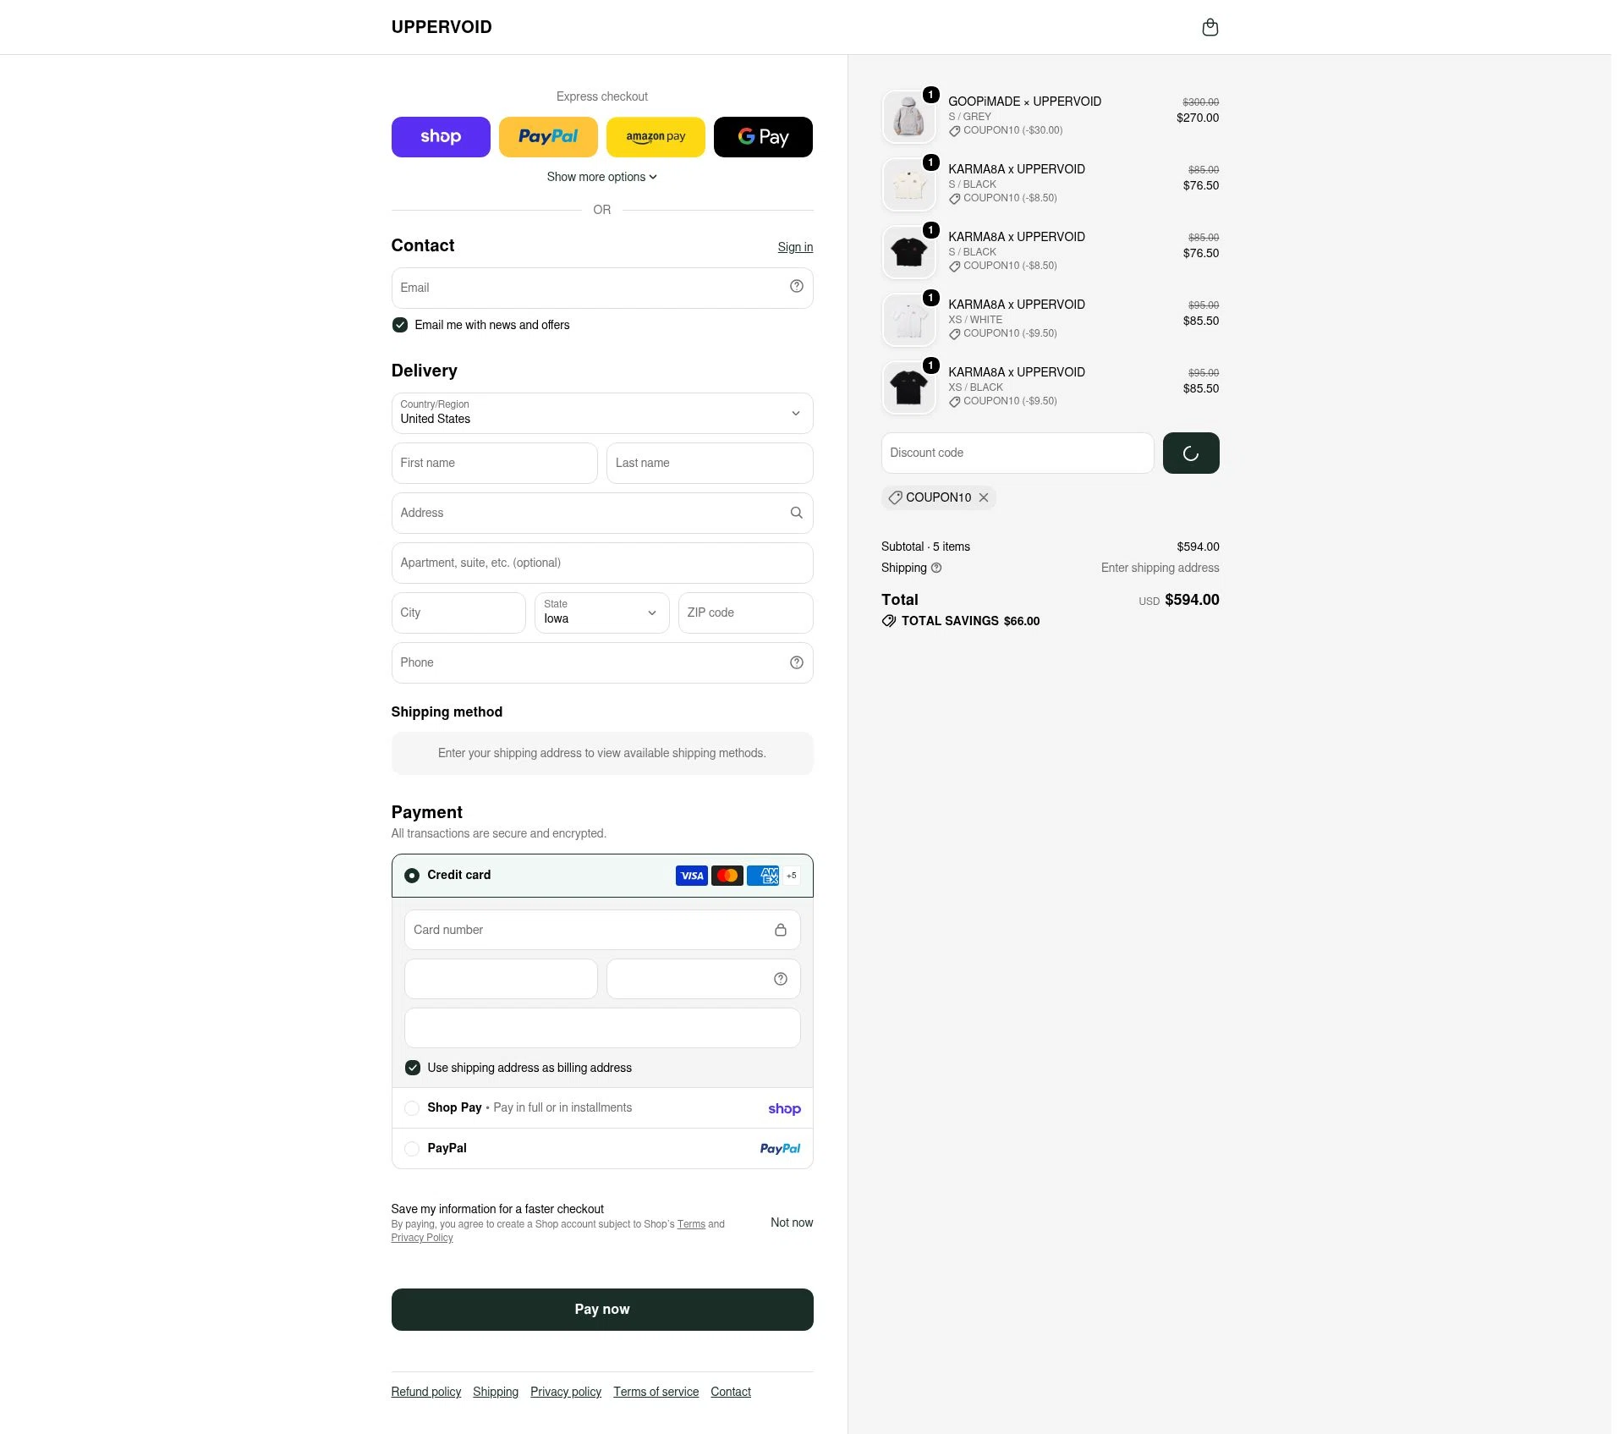1624x1434 pixels.
Task: Click the security code help icon
Action: (780, 979)
